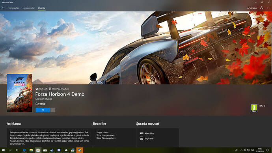
Task: Switch to the Uygulamalar tab
Action: 29,8
